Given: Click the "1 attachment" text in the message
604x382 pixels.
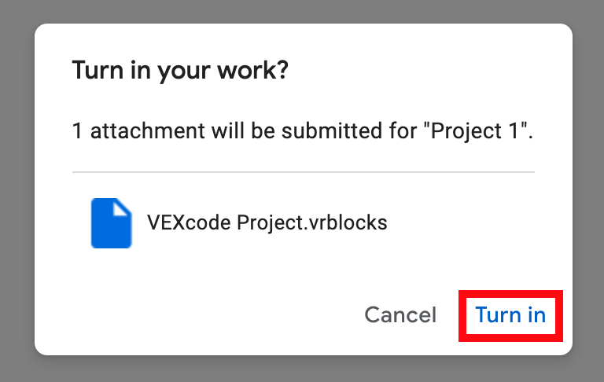Looking at the screenshot, I should click(126, 130).
